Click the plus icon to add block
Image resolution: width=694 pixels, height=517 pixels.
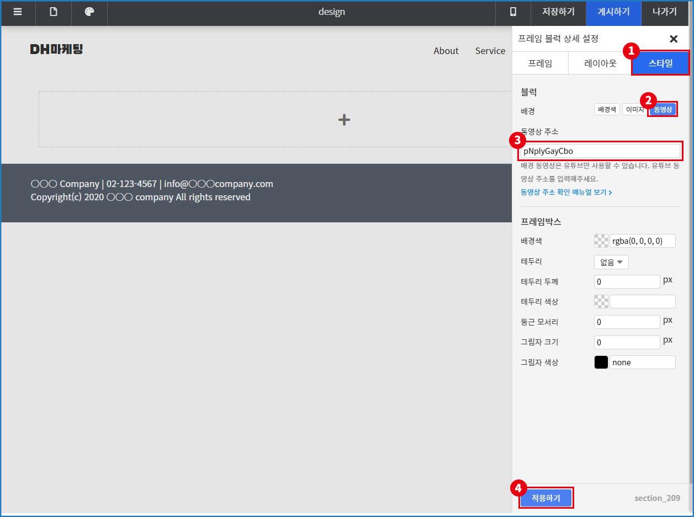coord(344,120)
